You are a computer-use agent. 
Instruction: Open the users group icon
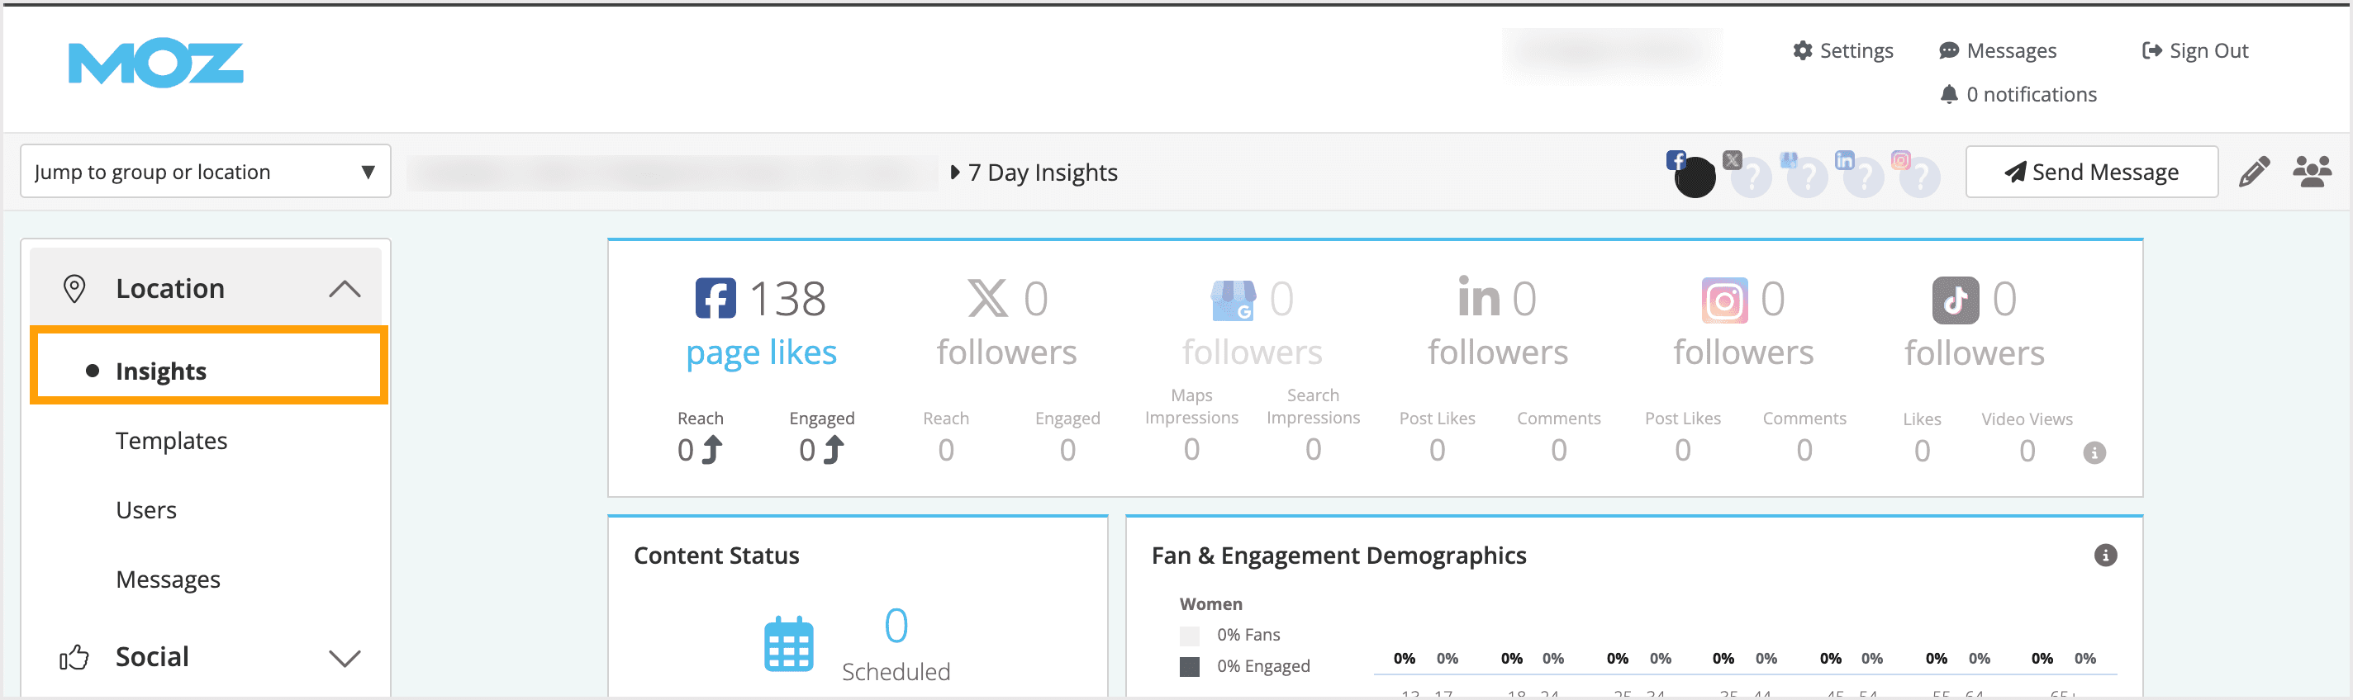coord(2311,172)
